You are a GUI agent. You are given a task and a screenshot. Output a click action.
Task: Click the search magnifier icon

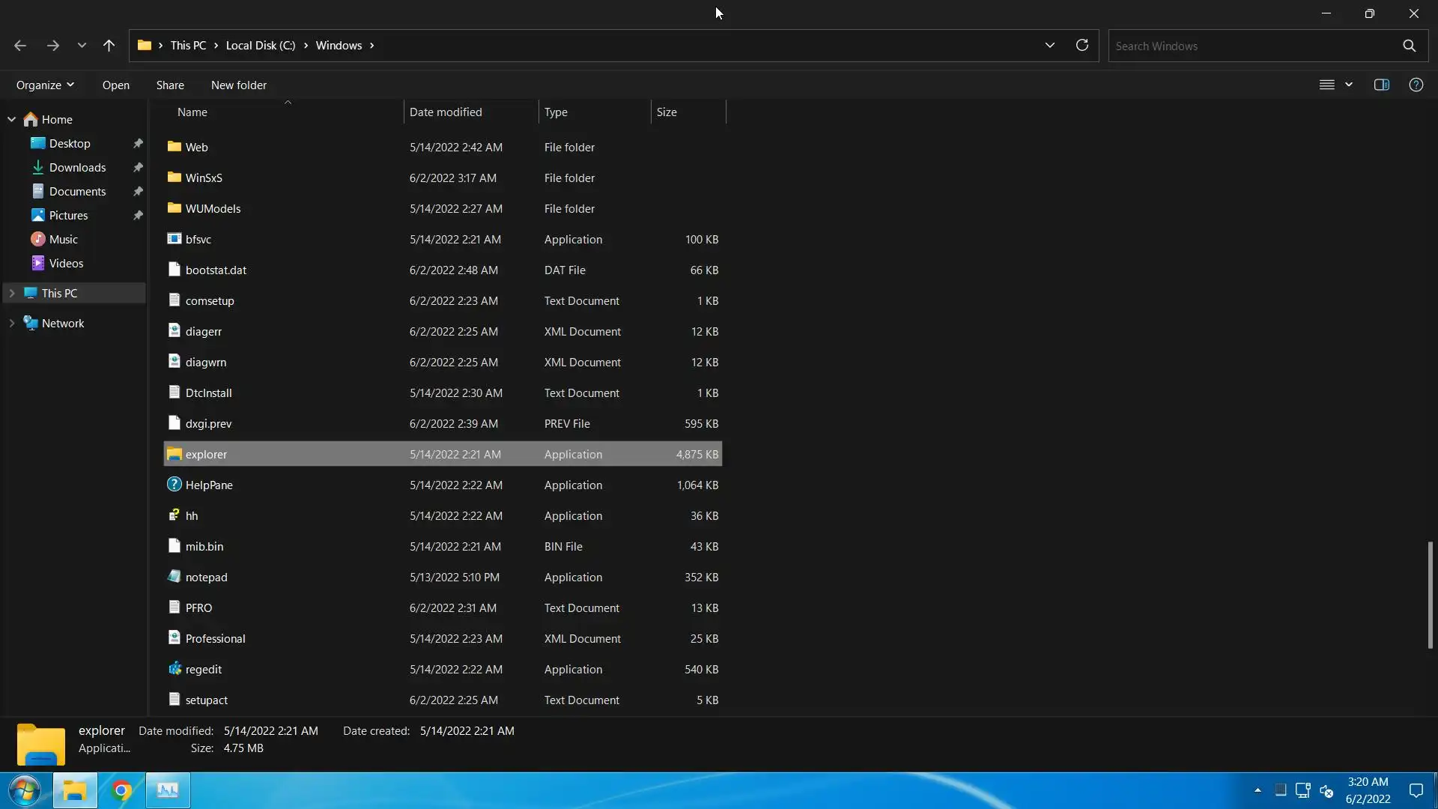pos(1409,46)
